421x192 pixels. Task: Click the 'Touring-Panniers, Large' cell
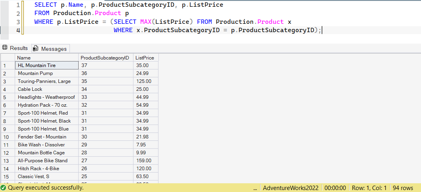click(x=47, y=81)
